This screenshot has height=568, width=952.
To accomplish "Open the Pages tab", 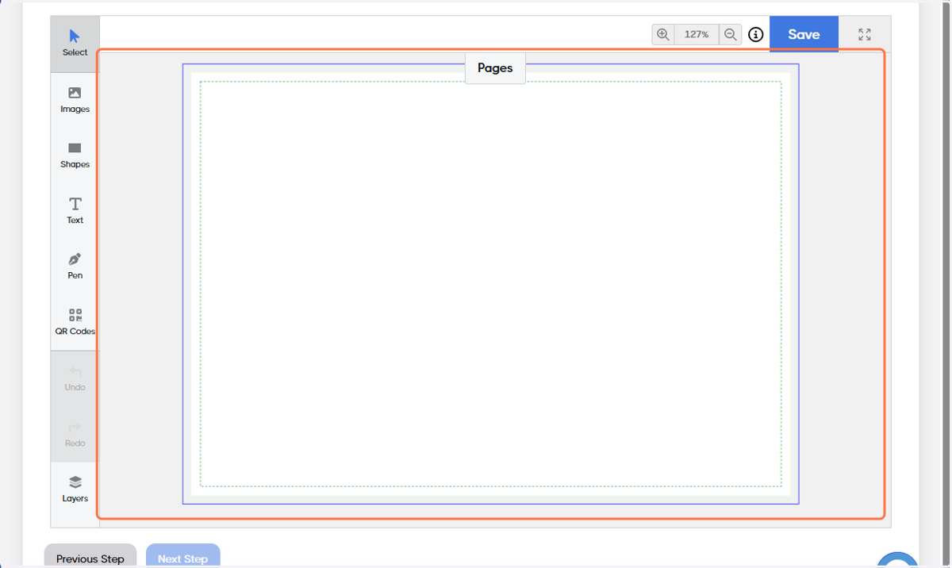I will (495, 68).
